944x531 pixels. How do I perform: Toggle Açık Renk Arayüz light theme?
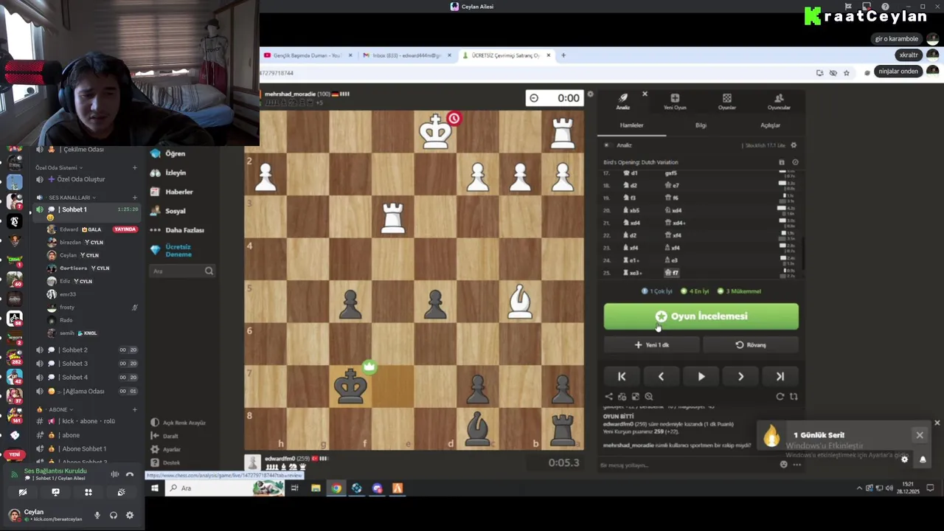tap(178, 423)
